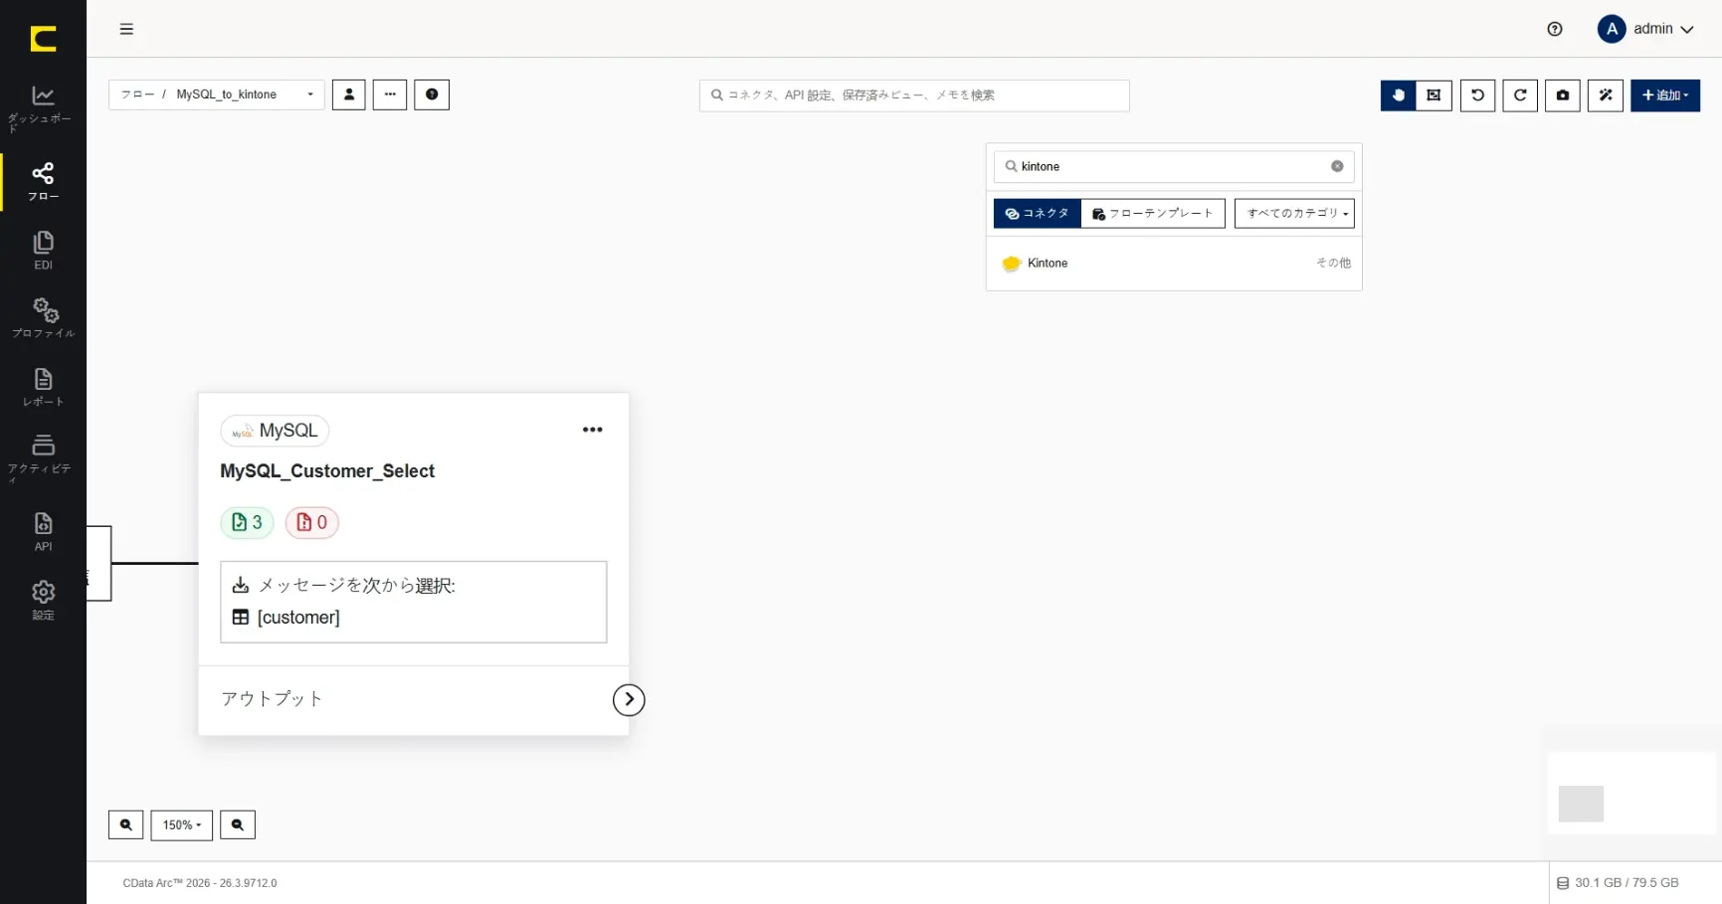Toggle the hamburger sidebar menu
The height and width of the screenshot is (904, 1722).
tap(126, 29)
